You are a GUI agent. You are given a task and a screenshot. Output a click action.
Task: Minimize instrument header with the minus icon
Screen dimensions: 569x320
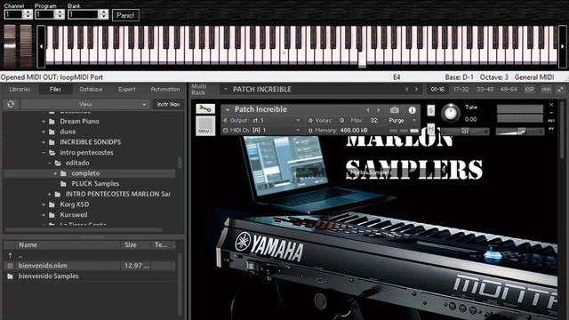(x=551, y=113)
